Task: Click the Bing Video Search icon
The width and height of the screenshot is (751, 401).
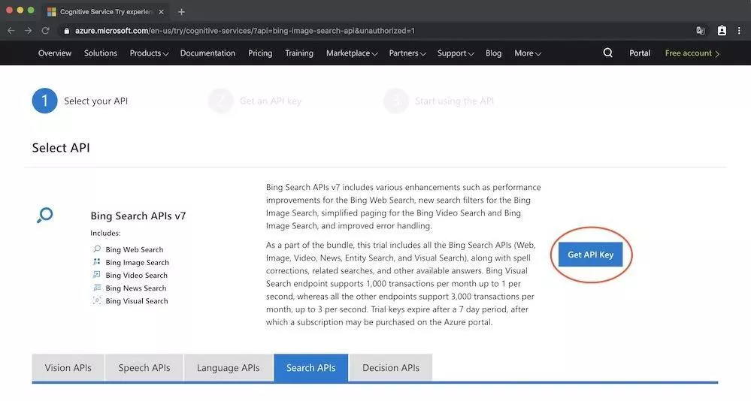Action: (97, 275)
